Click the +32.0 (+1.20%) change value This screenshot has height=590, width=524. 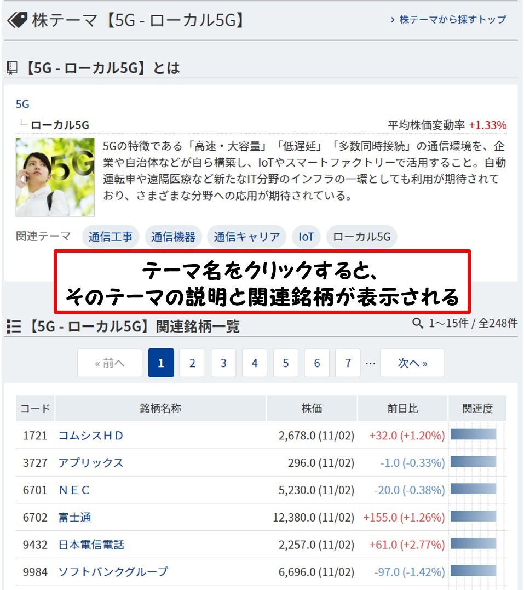407,436
